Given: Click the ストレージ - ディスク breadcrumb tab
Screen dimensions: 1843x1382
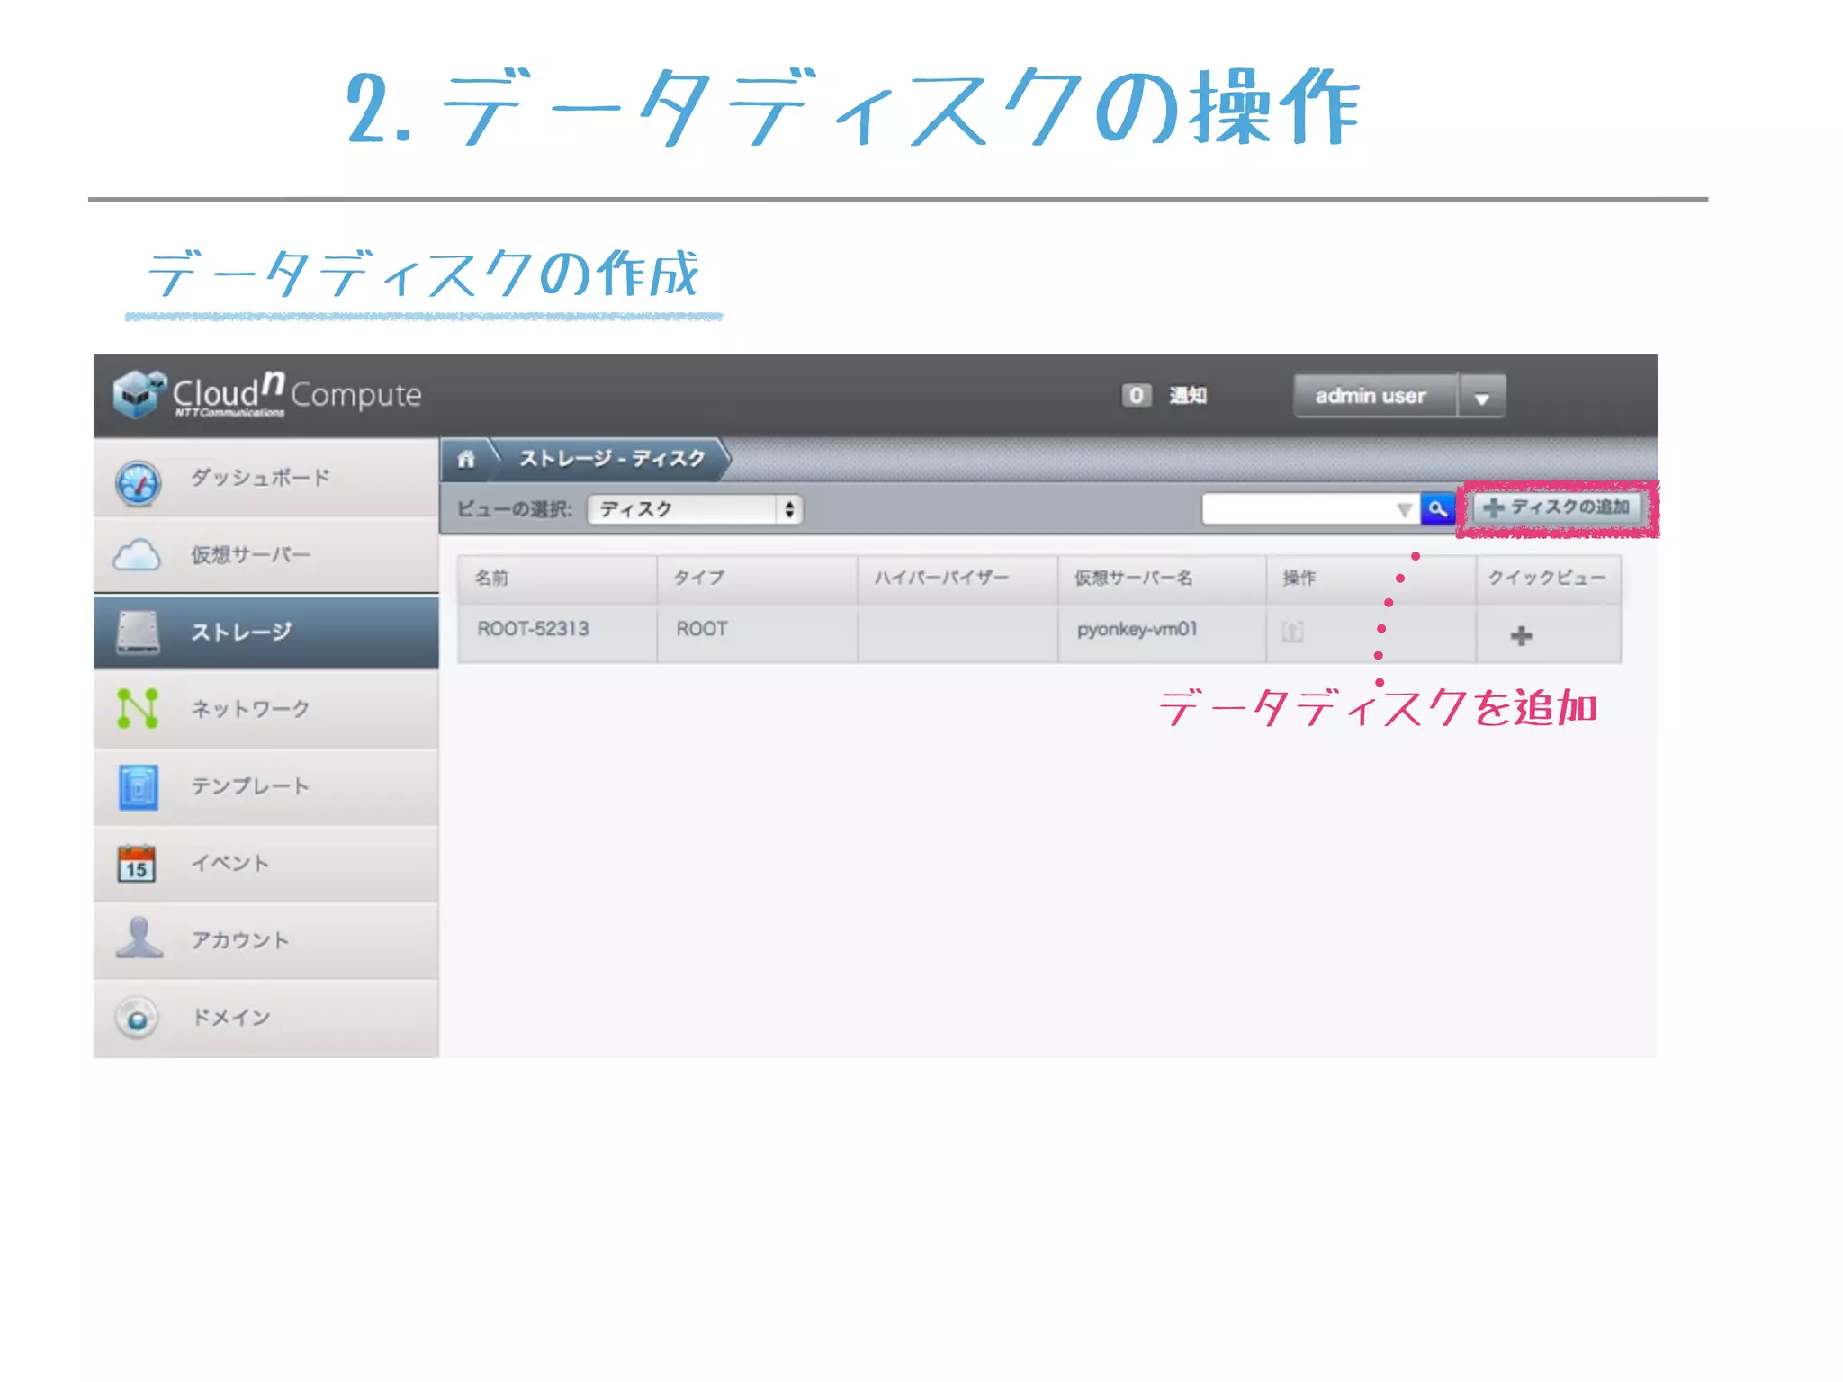Looking at the screenshot, I should click(x=612, y=459).
